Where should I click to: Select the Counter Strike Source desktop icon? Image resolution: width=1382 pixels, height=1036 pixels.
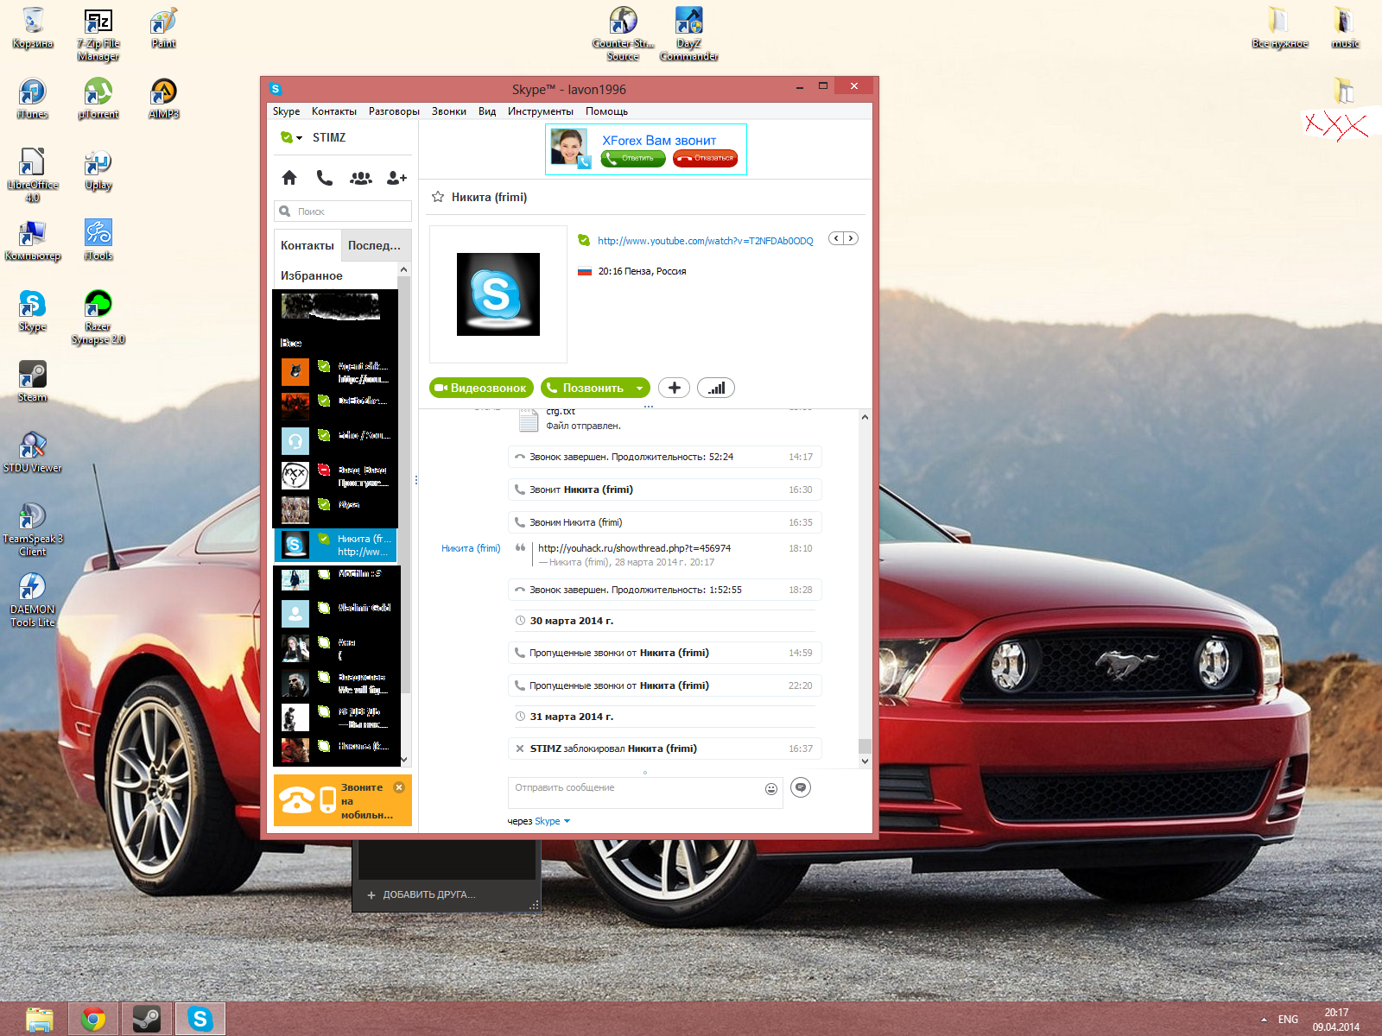click(623, 35)
